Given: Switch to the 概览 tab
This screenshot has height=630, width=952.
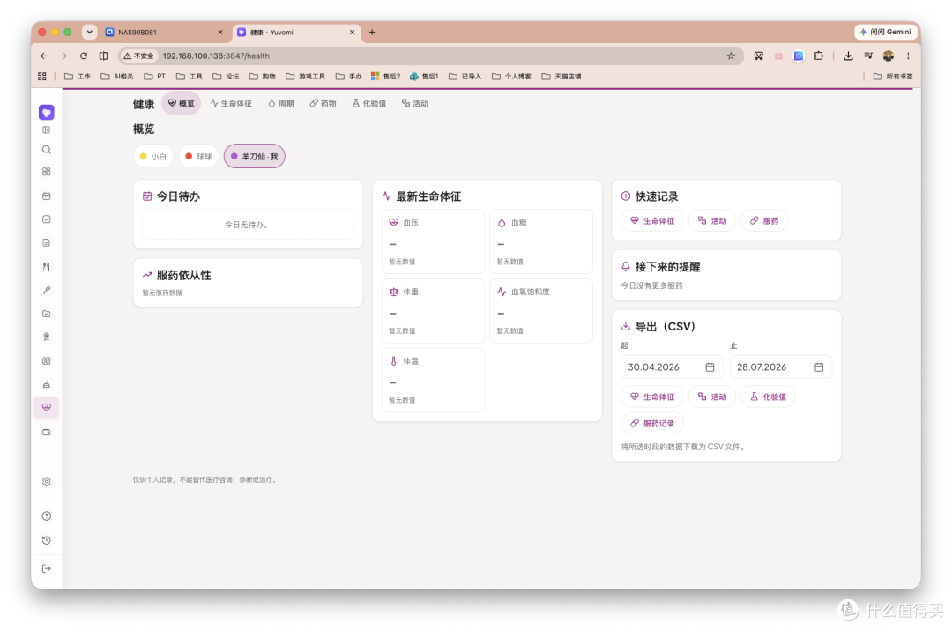Looking at the screenshot, I should tap(181, 104).
